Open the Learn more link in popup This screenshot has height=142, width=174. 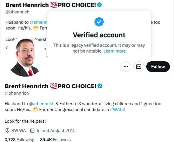tap(115, 51)
